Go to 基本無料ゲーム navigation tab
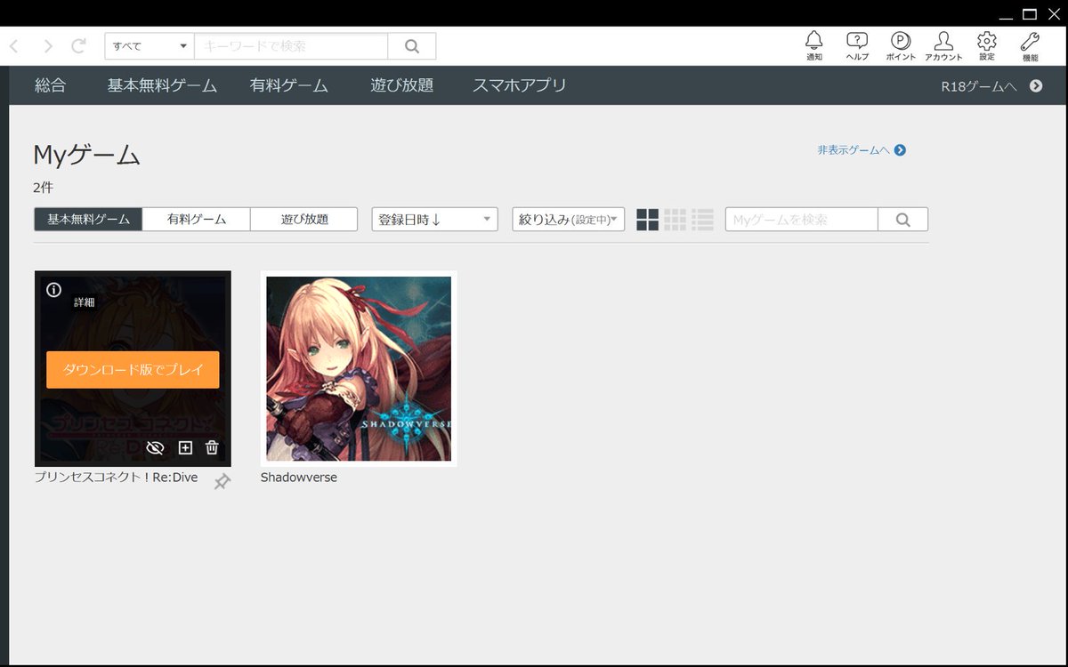The height and width of the screenshot is (667, 1068). tap(162, 85)
